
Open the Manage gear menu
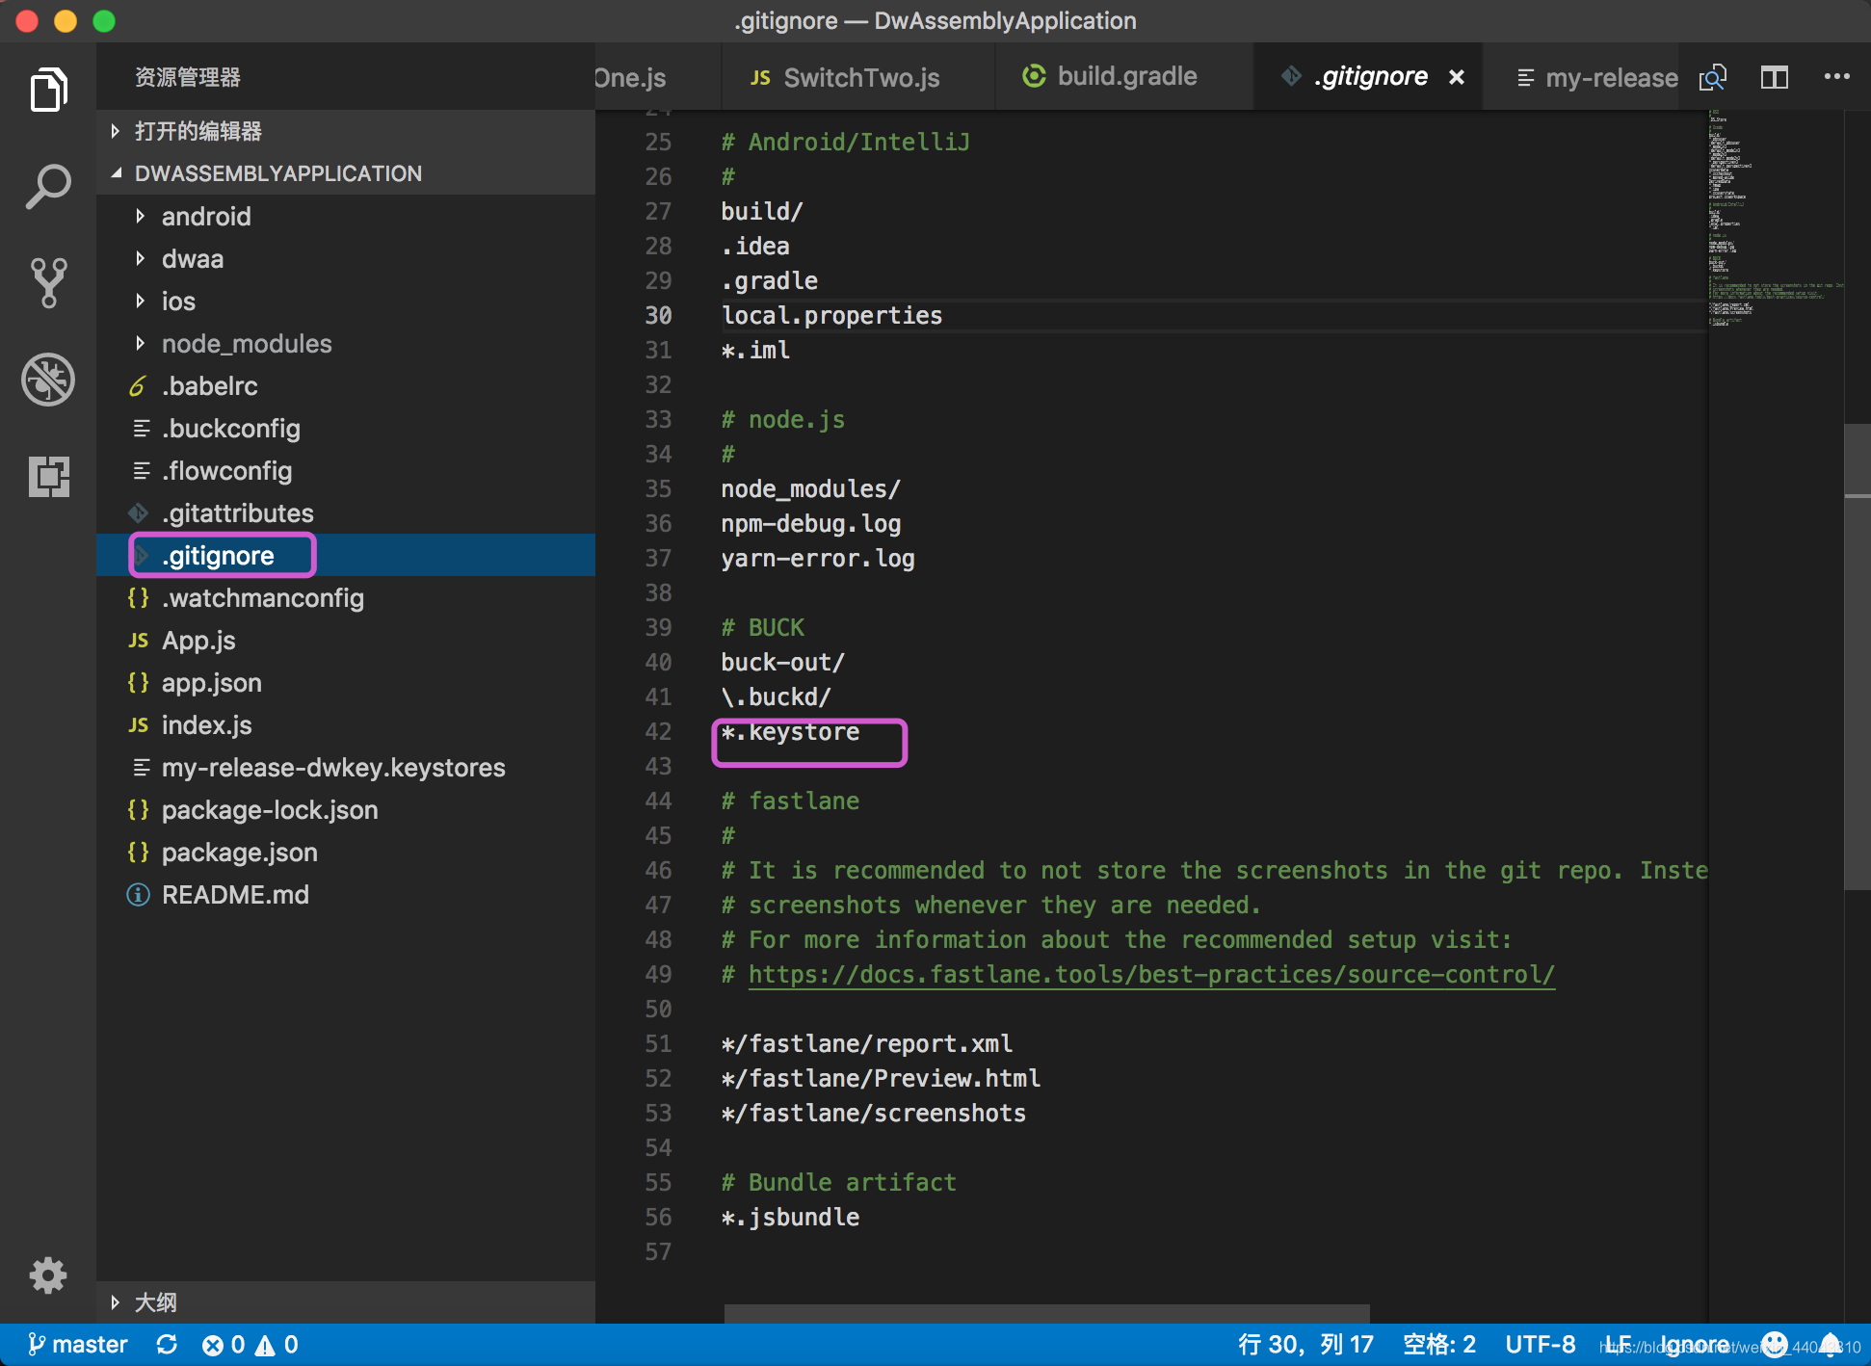click(48, 1275)
